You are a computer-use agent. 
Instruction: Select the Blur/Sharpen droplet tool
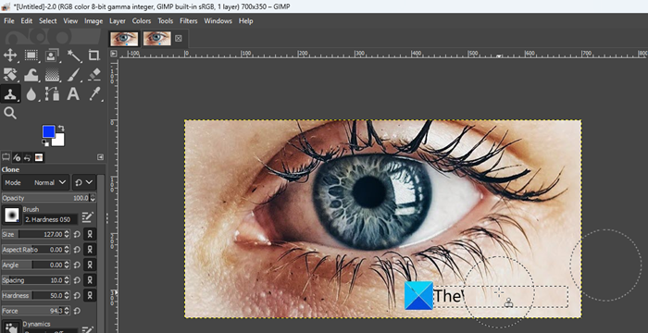pyautogui.click(x=31, y=94)
